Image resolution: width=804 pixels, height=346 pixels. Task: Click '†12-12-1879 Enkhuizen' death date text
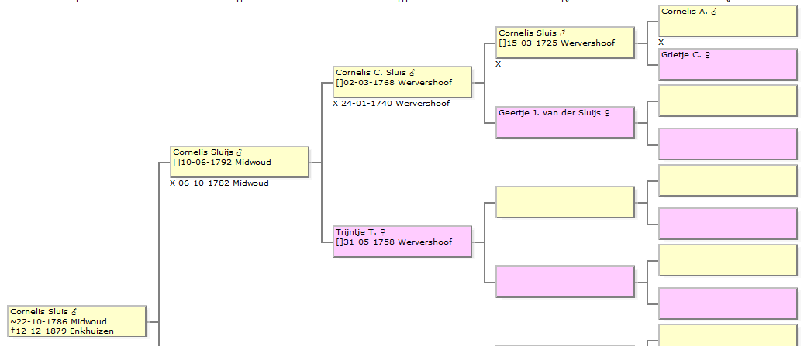point(62,331)
